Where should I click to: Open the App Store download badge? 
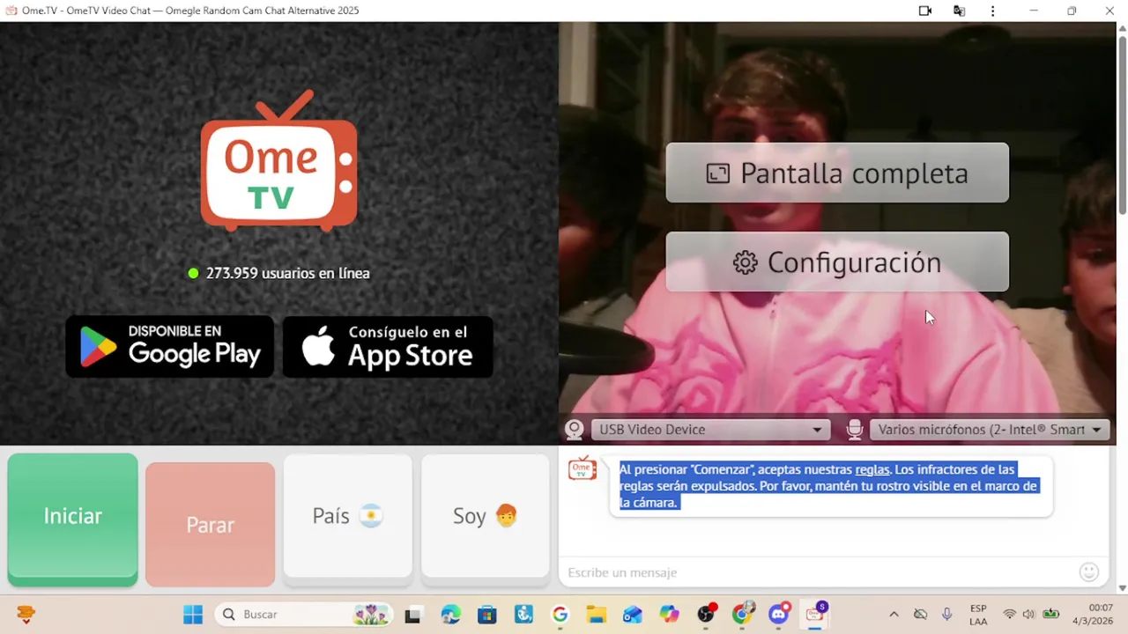point(388,347)
